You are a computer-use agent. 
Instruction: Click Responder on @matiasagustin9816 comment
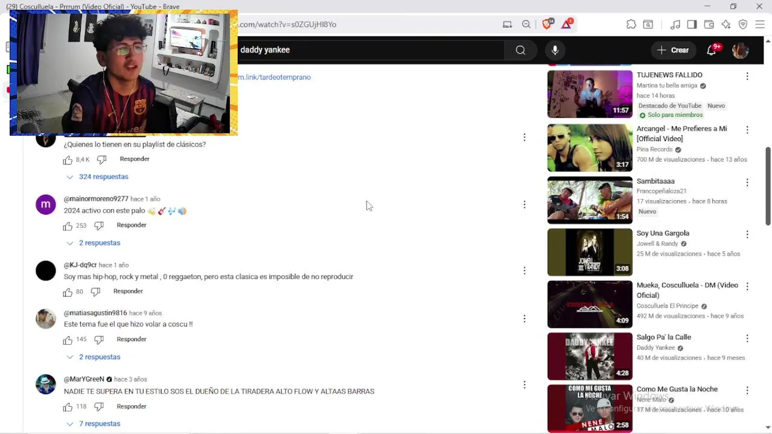coord(131,339)
